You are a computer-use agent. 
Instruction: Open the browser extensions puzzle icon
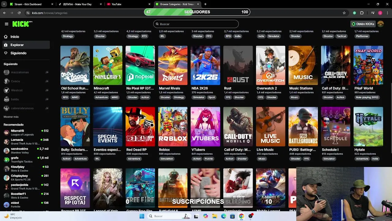click(x=362, y=13)
